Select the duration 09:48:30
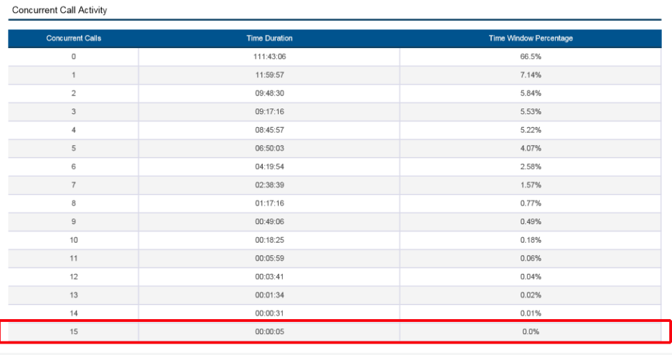Screen dimensions: 672x355 coord(269,93)
